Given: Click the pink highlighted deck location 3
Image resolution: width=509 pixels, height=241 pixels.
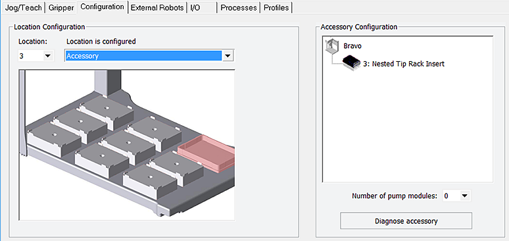Looking at the screenshot, I should (x=206, y=153).
